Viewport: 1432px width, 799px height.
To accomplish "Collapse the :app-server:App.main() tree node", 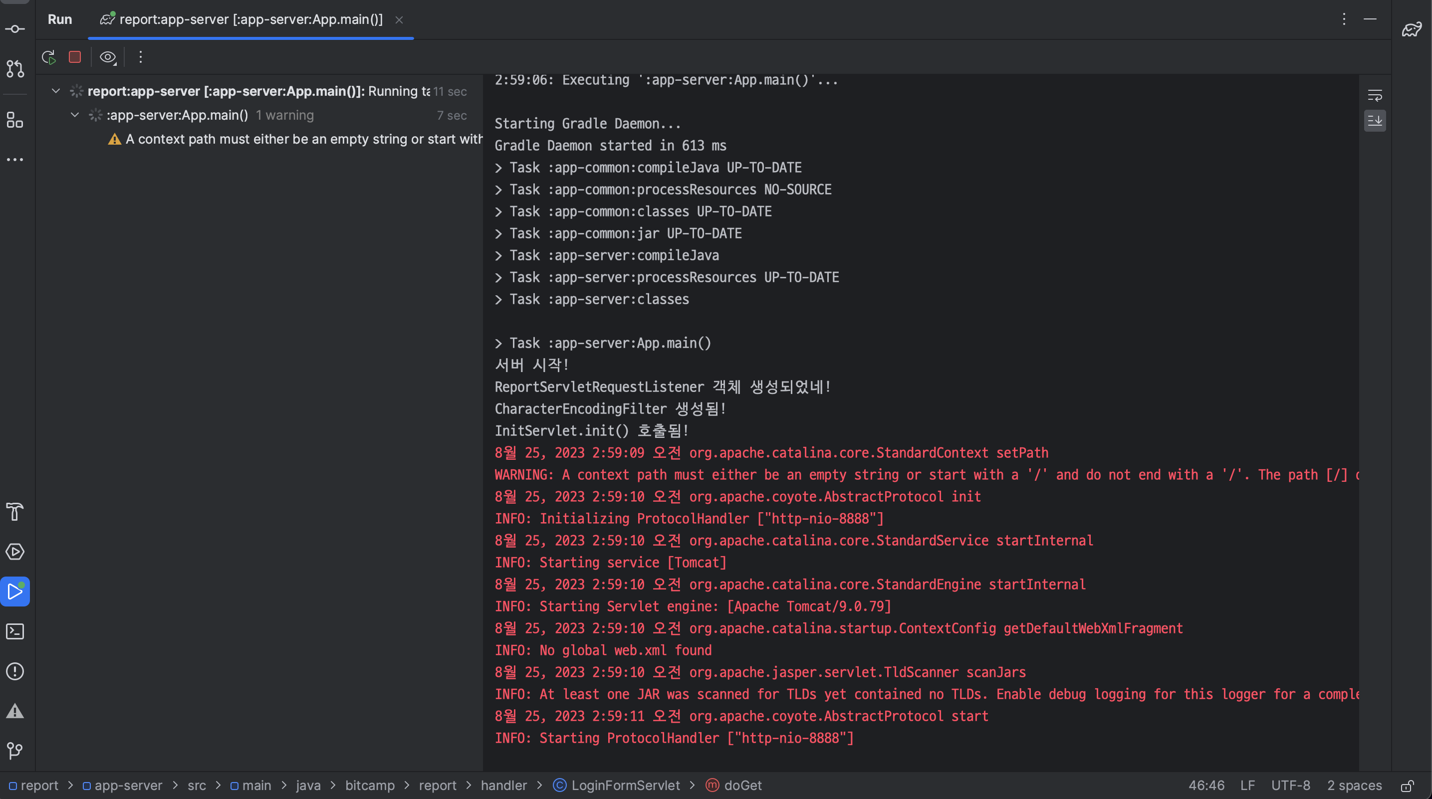I will pyautogui.click(x=74, y=115).
